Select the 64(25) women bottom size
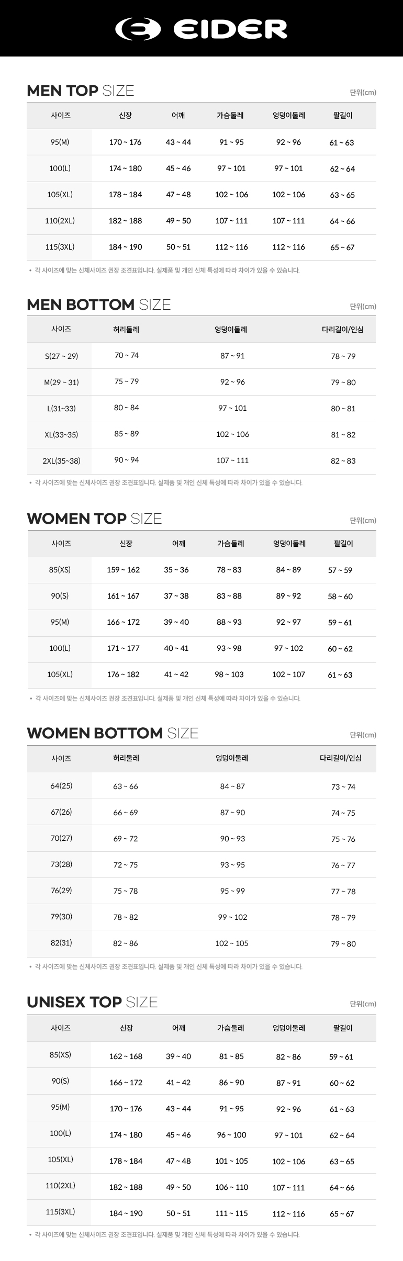The height and width of the screenshot is (1261, 403). [x=61, y=786]
